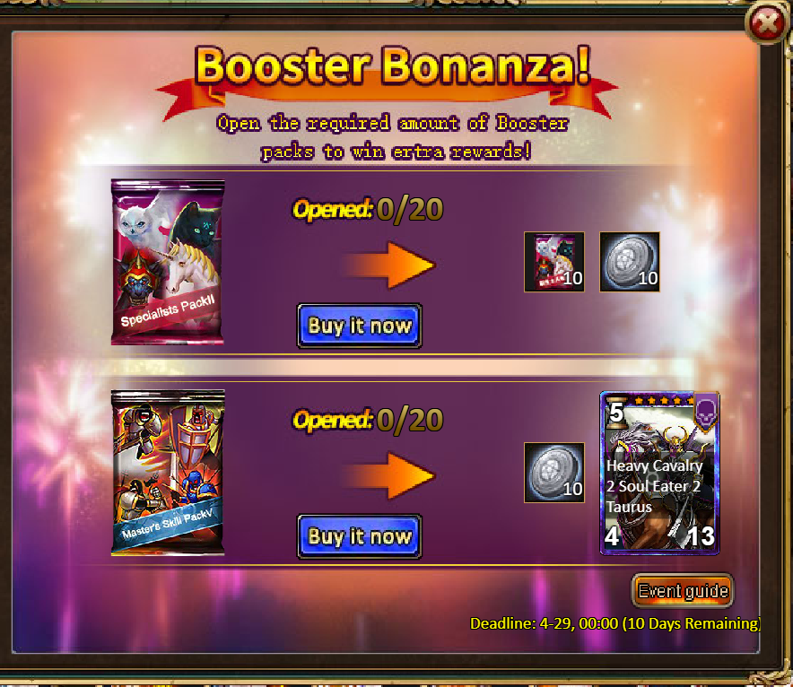Inspect the Specialists pack x10 reward icon
The width and height of the screenshot is (793, 687).
(x=554, y=262)
